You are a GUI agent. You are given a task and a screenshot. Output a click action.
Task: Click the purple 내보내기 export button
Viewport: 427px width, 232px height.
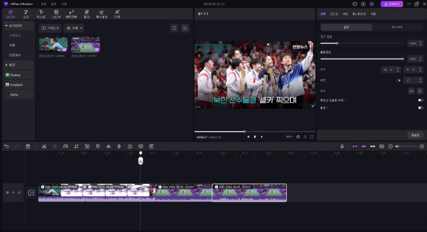(x=392, y=4)
